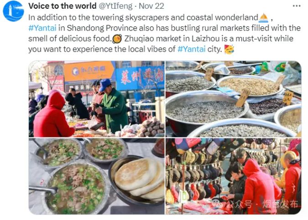Click the Nov 22 timestamp
Screen dimensions: 308x220
pos(151,6)
